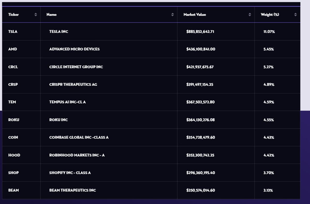Sort table by Name column arrows
Viewport: 310px width, 204px height.
[x=173, y=15]
